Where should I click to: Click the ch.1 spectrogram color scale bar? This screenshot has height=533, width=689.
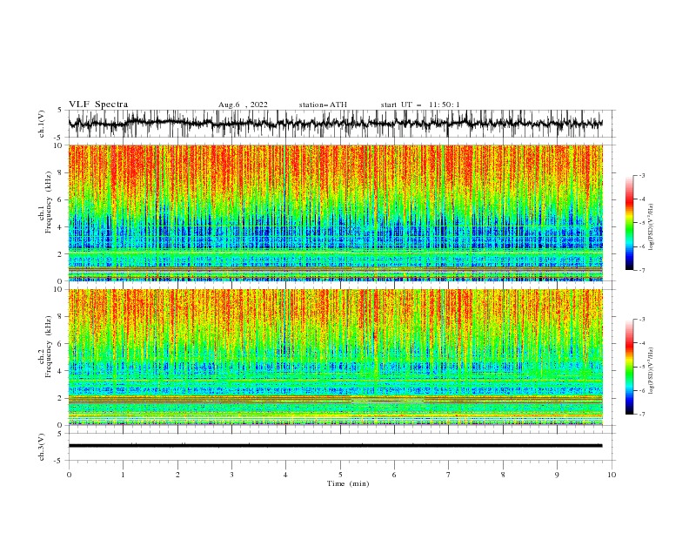(x=629, y=222)
